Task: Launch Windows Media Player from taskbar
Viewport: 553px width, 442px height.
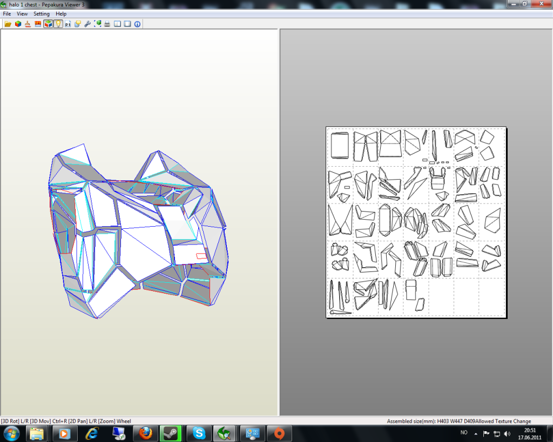Action: coord(64,433)
